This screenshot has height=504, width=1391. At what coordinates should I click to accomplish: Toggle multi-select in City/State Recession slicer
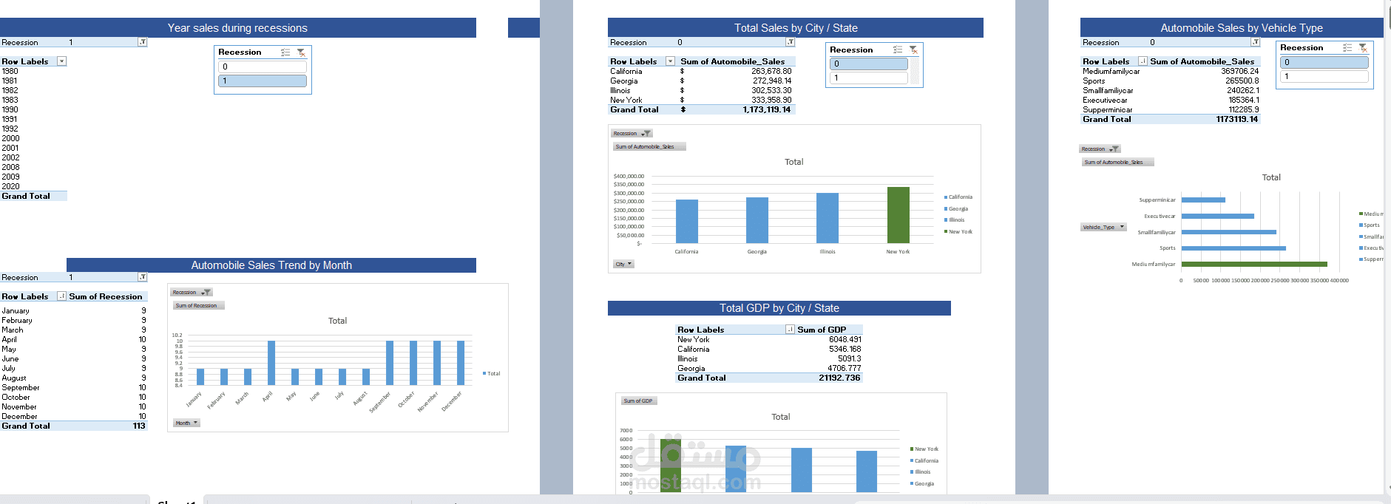click(898, 50)
